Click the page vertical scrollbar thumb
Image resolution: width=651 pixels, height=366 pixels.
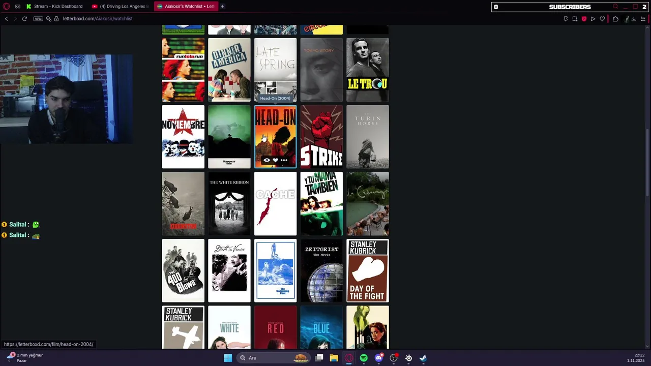coord(647,162)
